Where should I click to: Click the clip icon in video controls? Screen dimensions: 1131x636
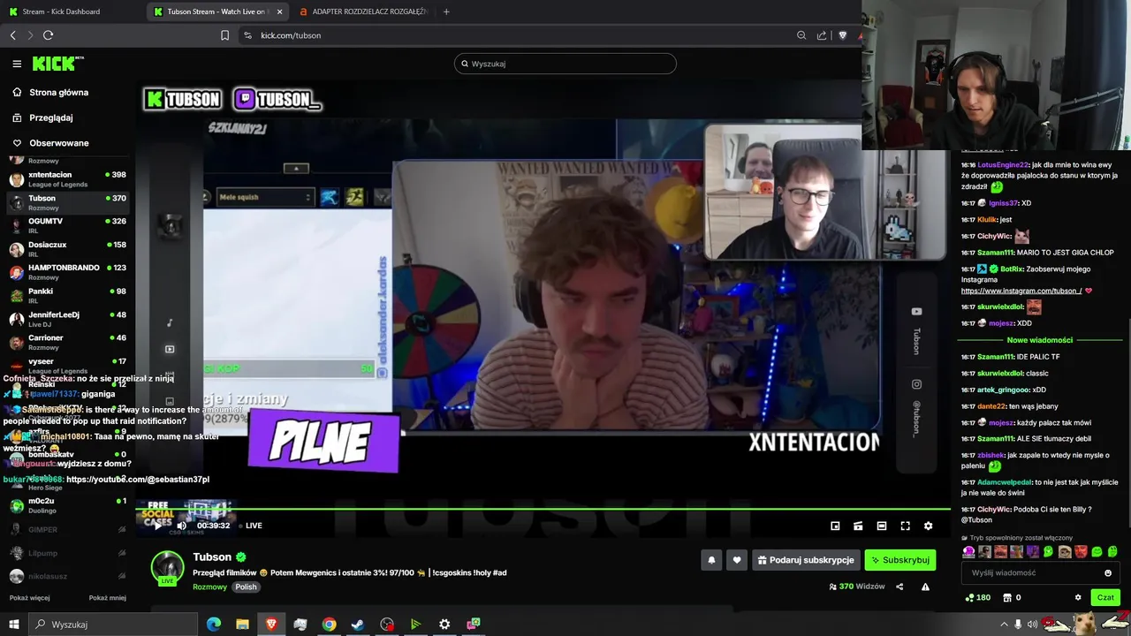858,526
